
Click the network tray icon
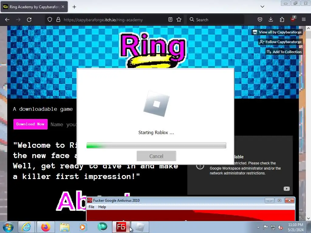click(273, 228)
